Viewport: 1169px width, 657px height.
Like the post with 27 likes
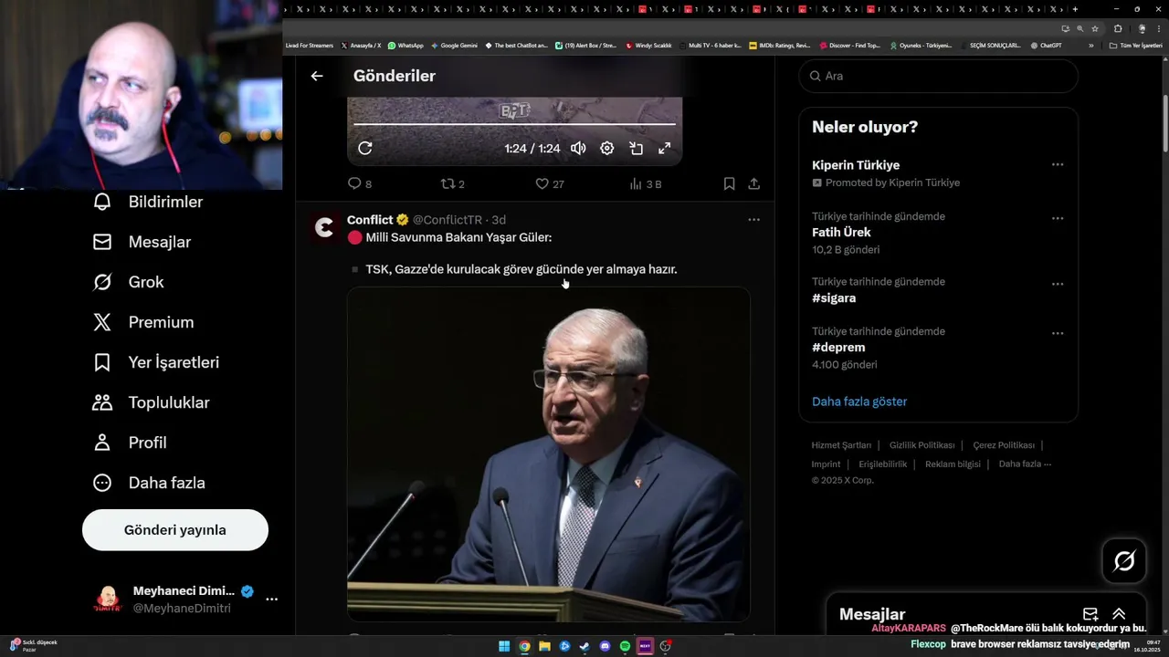(x=550, y=183)
